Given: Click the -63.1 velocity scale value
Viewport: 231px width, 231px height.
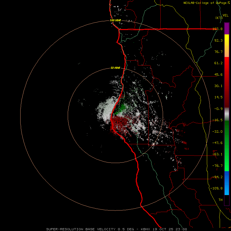Looking at the screenshot, I should point(217,154).
